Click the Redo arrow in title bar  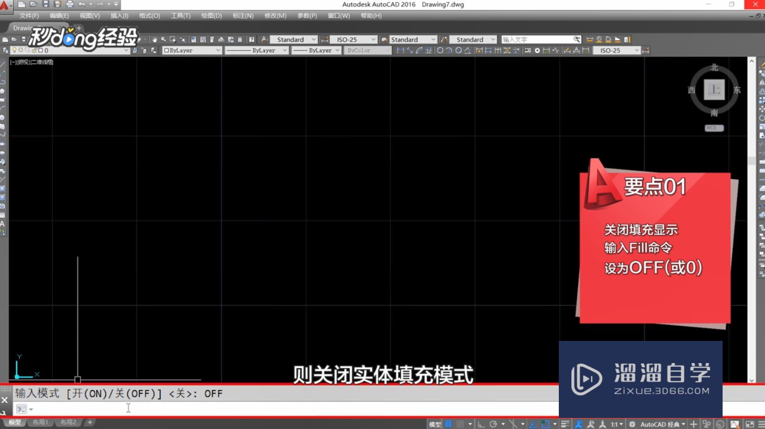100,4
